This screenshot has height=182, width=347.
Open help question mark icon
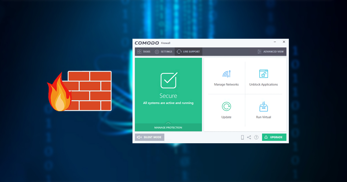(x=256, y=137)
